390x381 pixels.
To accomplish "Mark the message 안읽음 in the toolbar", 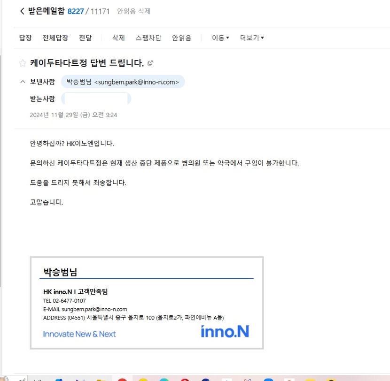I will pyautogui.click(x=181, y=38).
